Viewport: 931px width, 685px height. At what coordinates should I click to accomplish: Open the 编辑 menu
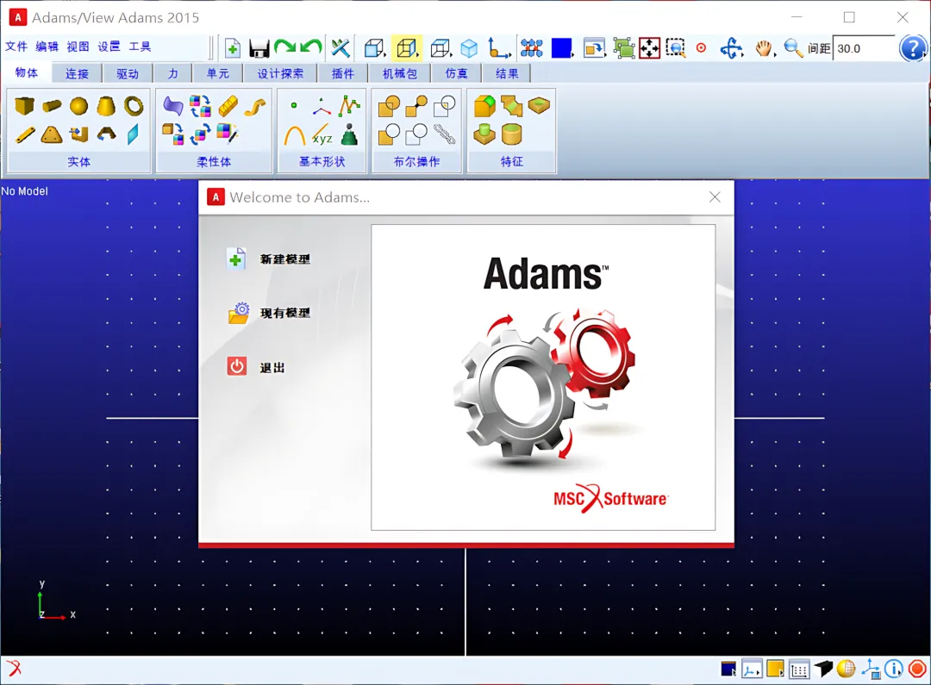(x=47, y=47)
